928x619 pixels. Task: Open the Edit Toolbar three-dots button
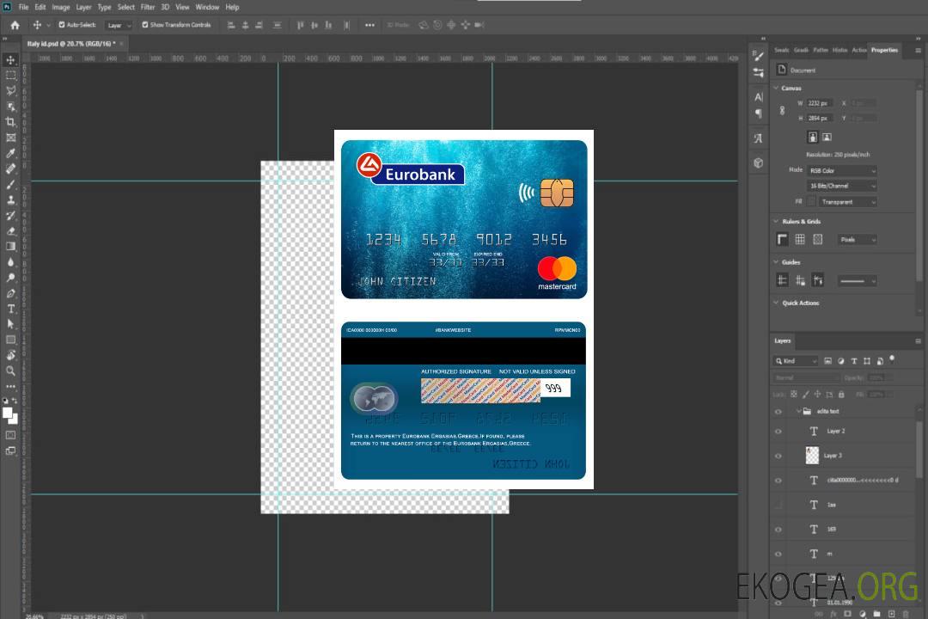tap(10, 386)
